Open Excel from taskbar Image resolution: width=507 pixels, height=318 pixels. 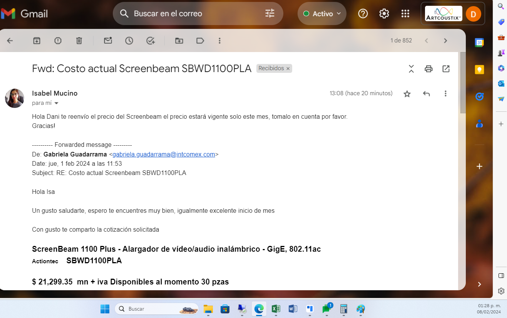click(276, 309)
